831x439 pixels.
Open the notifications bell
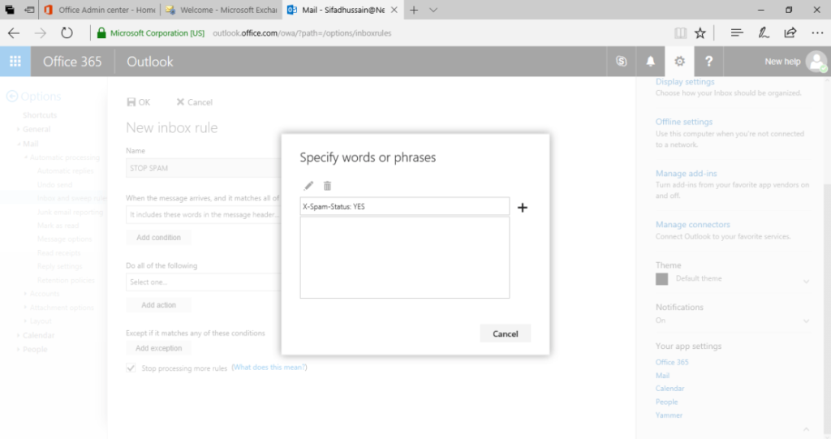click(650, 62)
